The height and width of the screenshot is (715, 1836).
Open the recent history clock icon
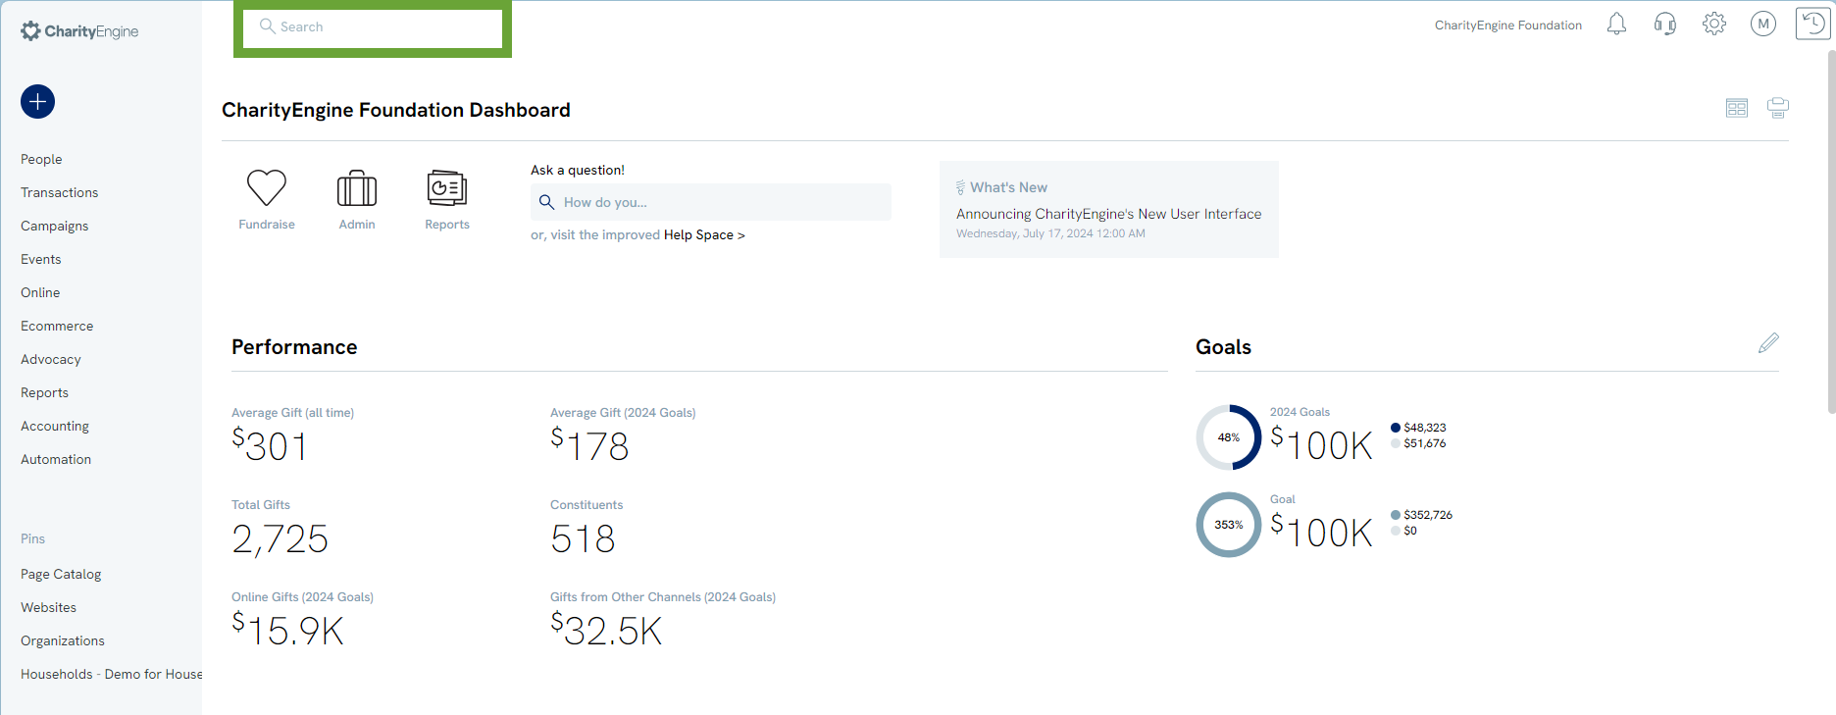(x=1812, y=24)
